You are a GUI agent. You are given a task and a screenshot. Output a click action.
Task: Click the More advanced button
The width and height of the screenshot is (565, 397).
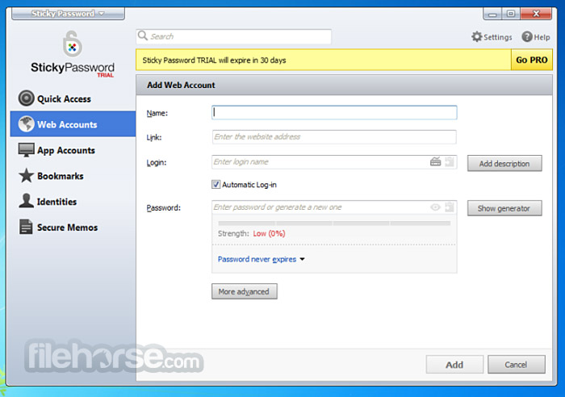245,291
